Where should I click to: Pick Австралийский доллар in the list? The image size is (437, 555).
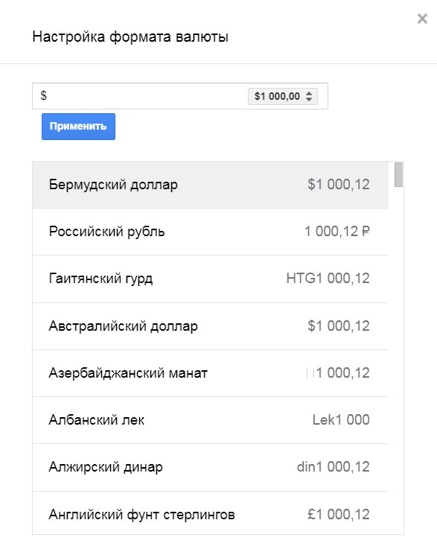(211, 326)
